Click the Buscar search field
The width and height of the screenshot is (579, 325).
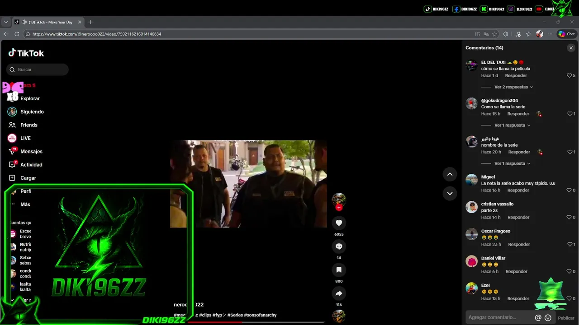38,70
